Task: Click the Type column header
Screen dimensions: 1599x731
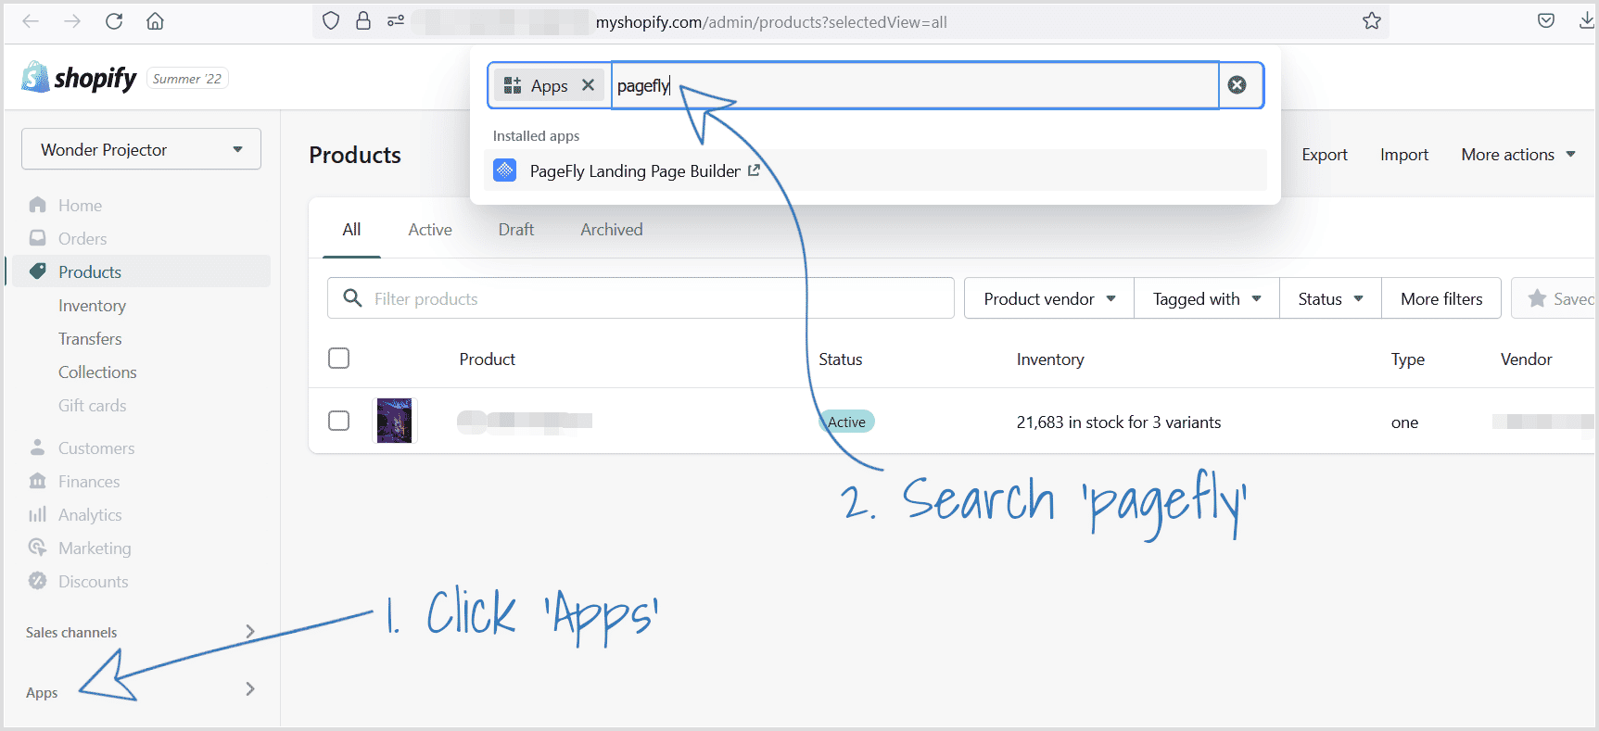Action: [x=1408, y=359]
